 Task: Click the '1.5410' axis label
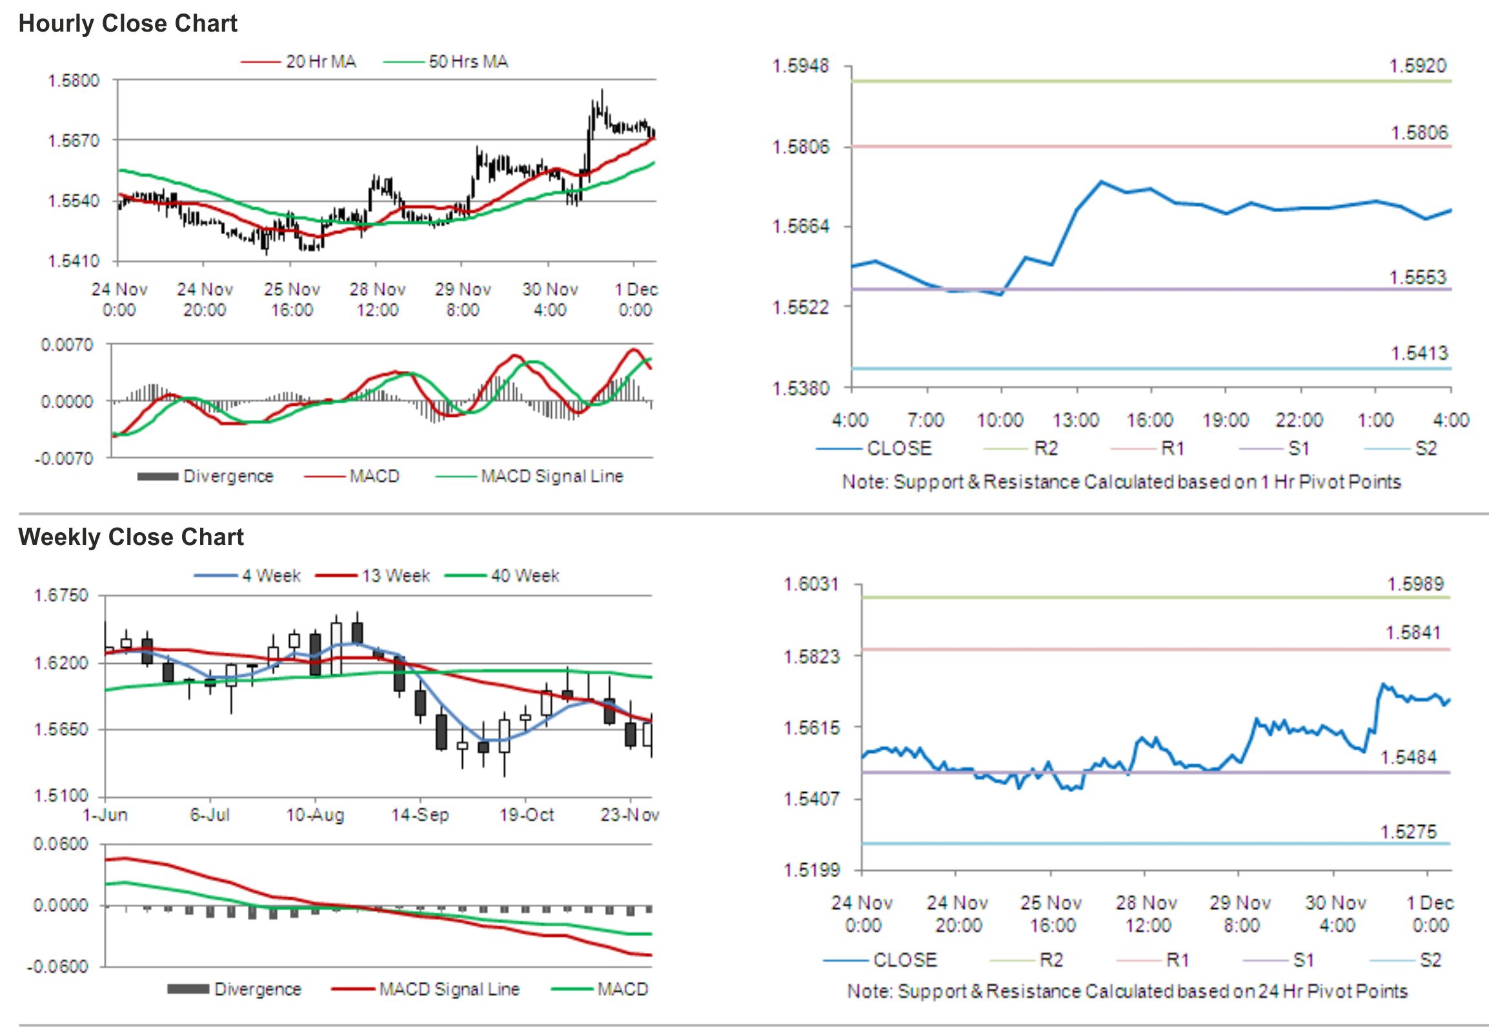coord(74,261)
